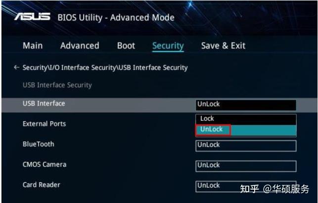Expand the CMOS Camera UnLock dropdown
This screenshot has width=318, height=203.
[246, 165]
